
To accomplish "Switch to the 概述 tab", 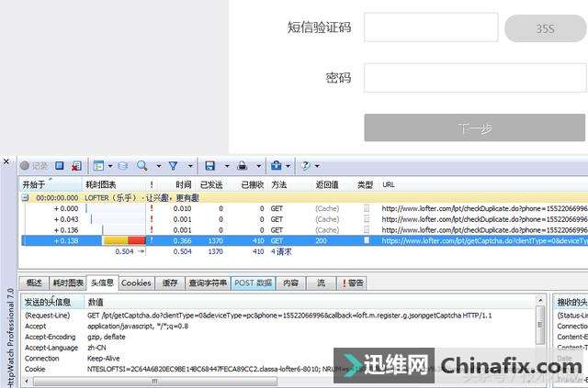I will pyautogui.click(x=34, y=283).
